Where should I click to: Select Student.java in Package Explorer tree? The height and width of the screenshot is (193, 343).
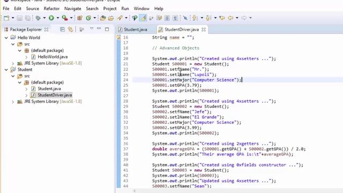click(x=49, y=88)
